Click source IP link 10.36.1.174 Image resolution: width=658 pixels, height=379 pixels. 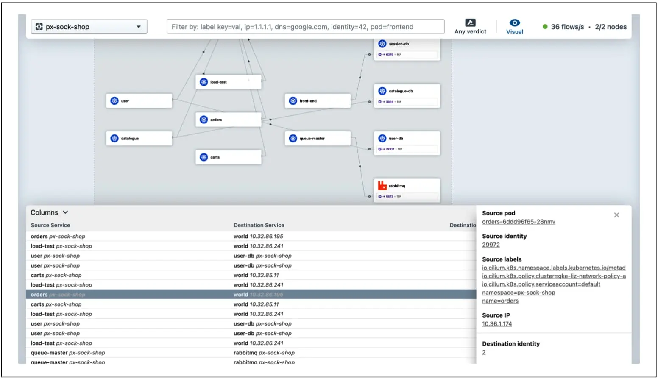[497, 324]
